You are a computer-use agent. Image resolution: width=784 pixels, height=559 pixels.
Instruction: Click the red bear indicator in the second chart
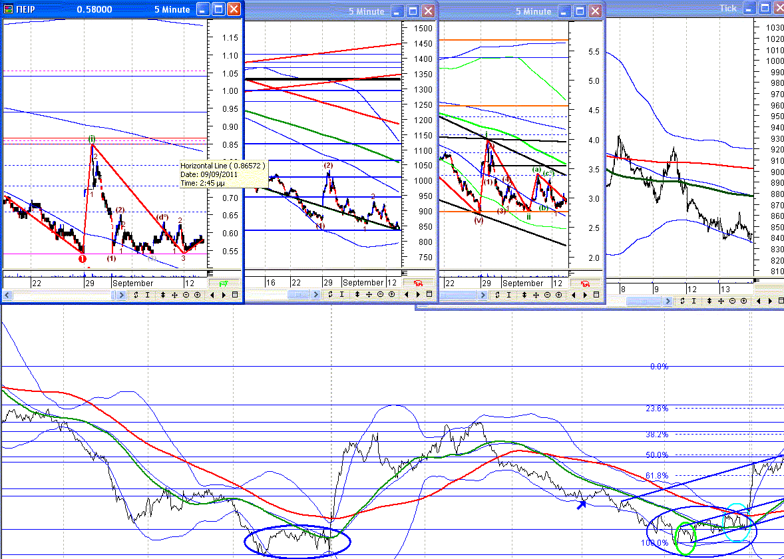(419, 283)
